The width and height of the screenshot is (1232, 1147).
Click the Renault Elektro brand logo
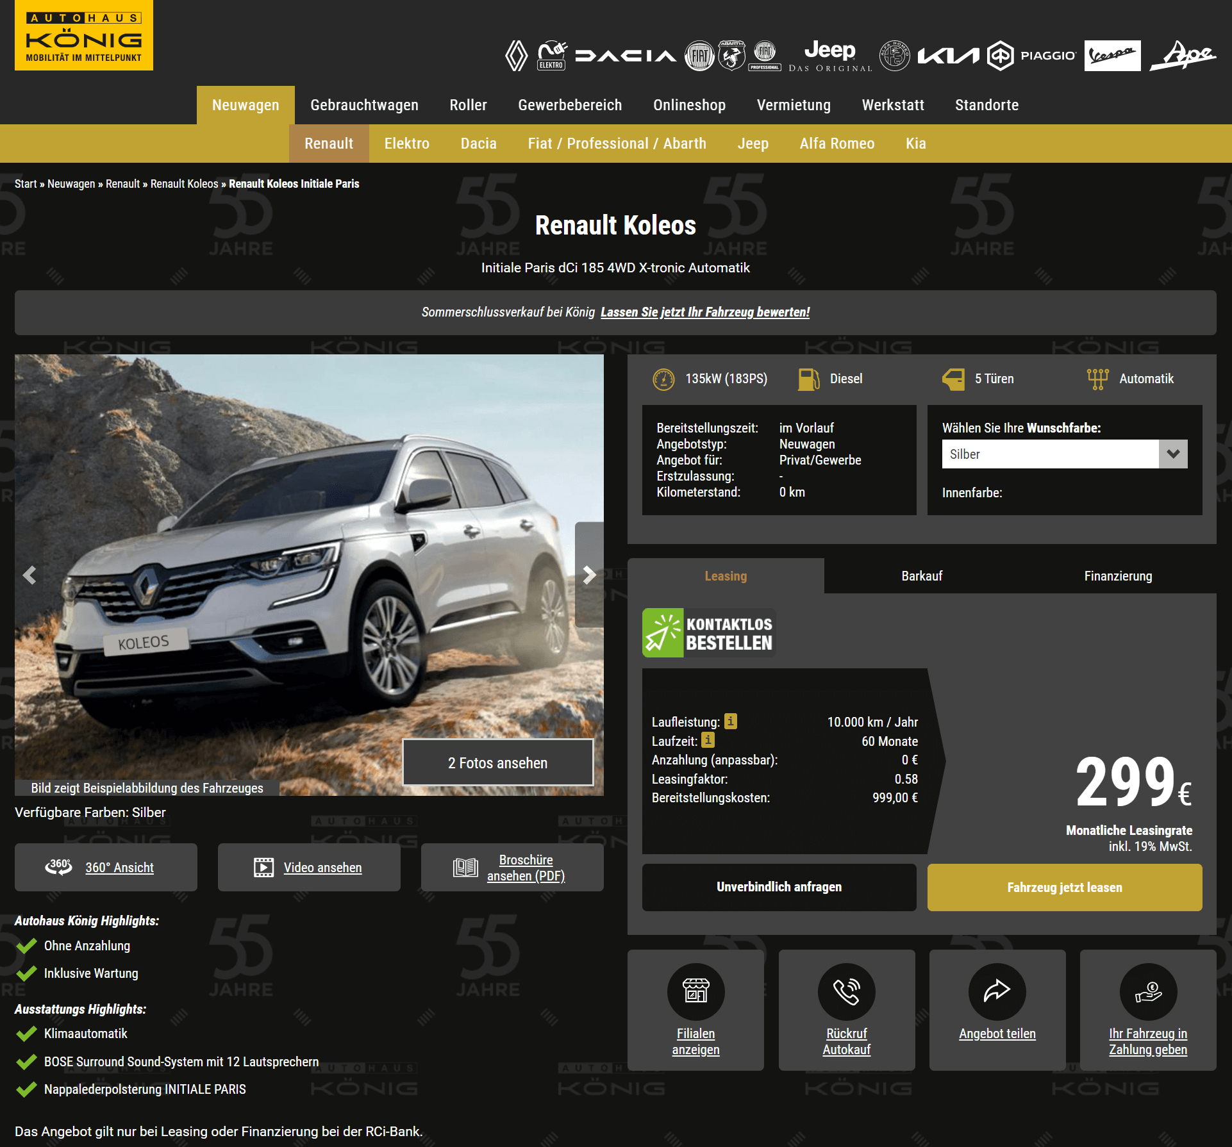(x=552, y=56)
